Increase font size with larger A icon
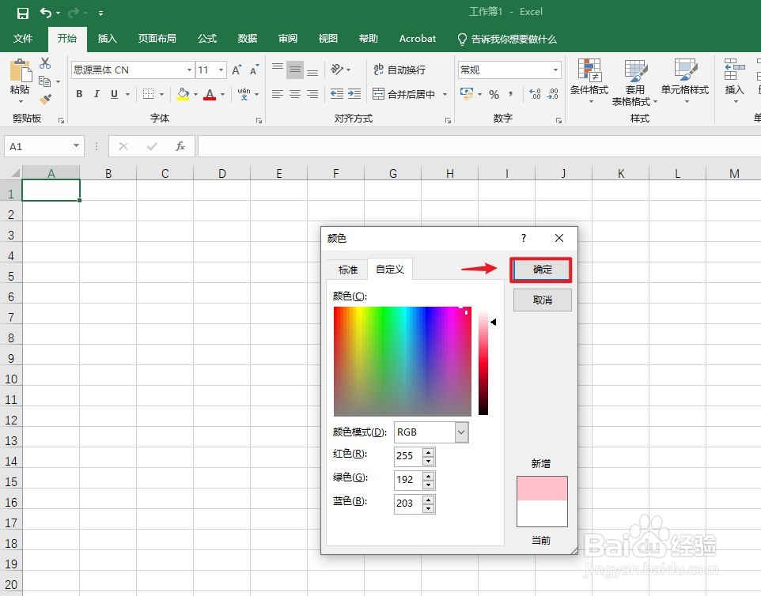 pos(237,70)
